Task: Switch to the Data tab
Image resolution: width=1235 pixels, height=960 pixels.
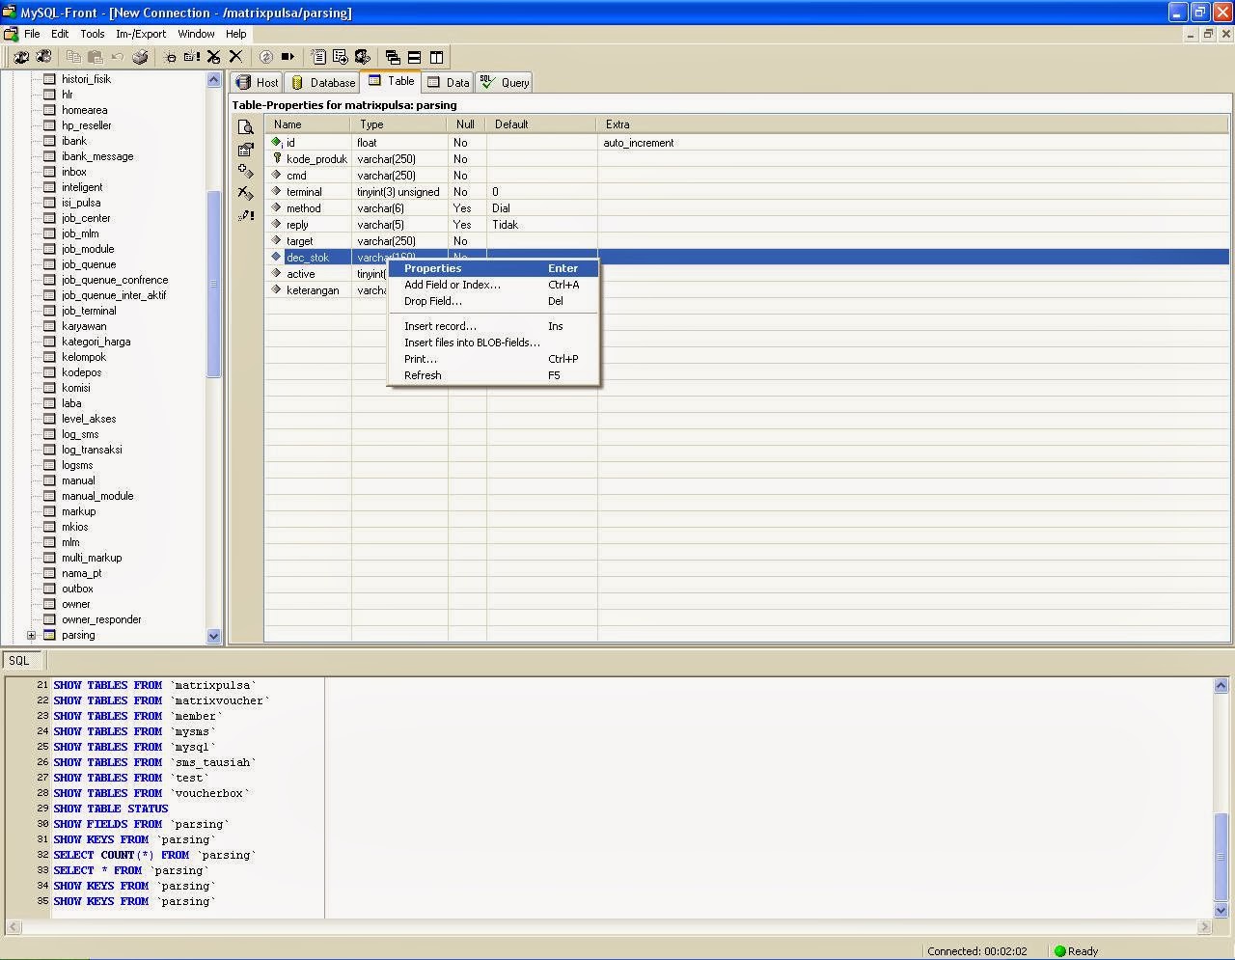Action: [x=448, y=83]
